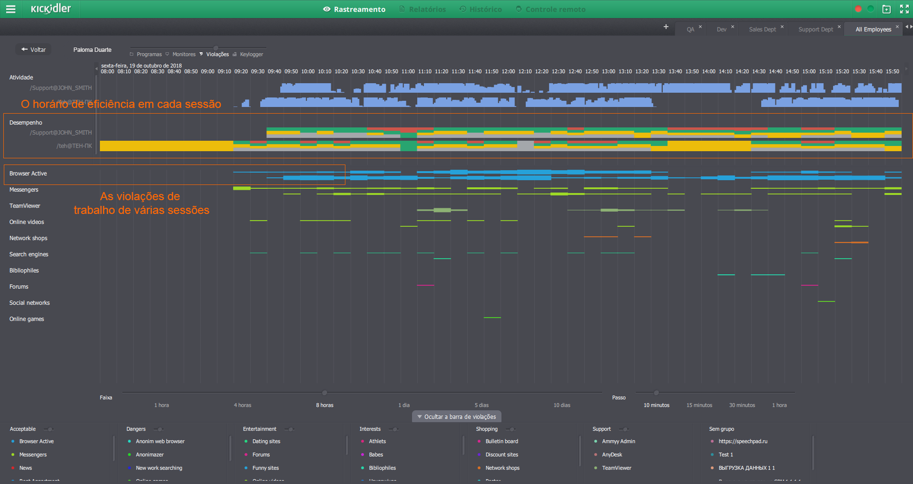The height and width of the screenshot is (484, 913).
Task: Toggle the Entertainment group switch
Action: [x=289, y=429]
